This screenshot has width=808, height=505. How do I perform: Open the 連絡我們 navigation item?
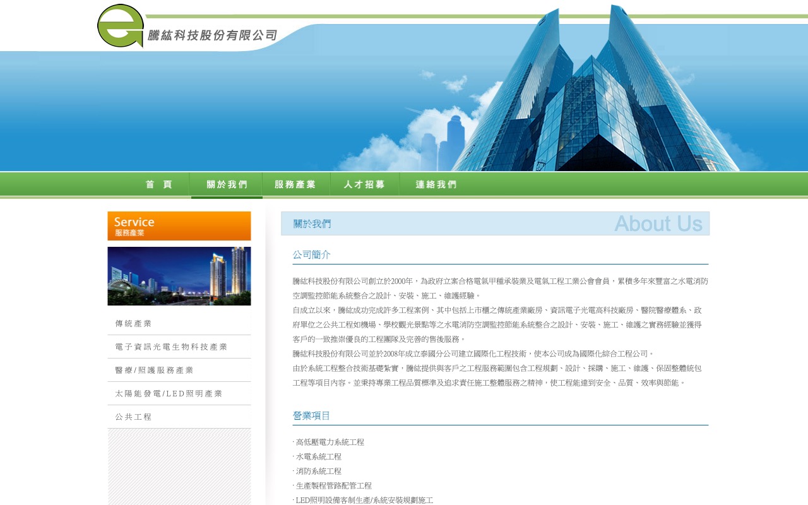click(x=436, y=184)
